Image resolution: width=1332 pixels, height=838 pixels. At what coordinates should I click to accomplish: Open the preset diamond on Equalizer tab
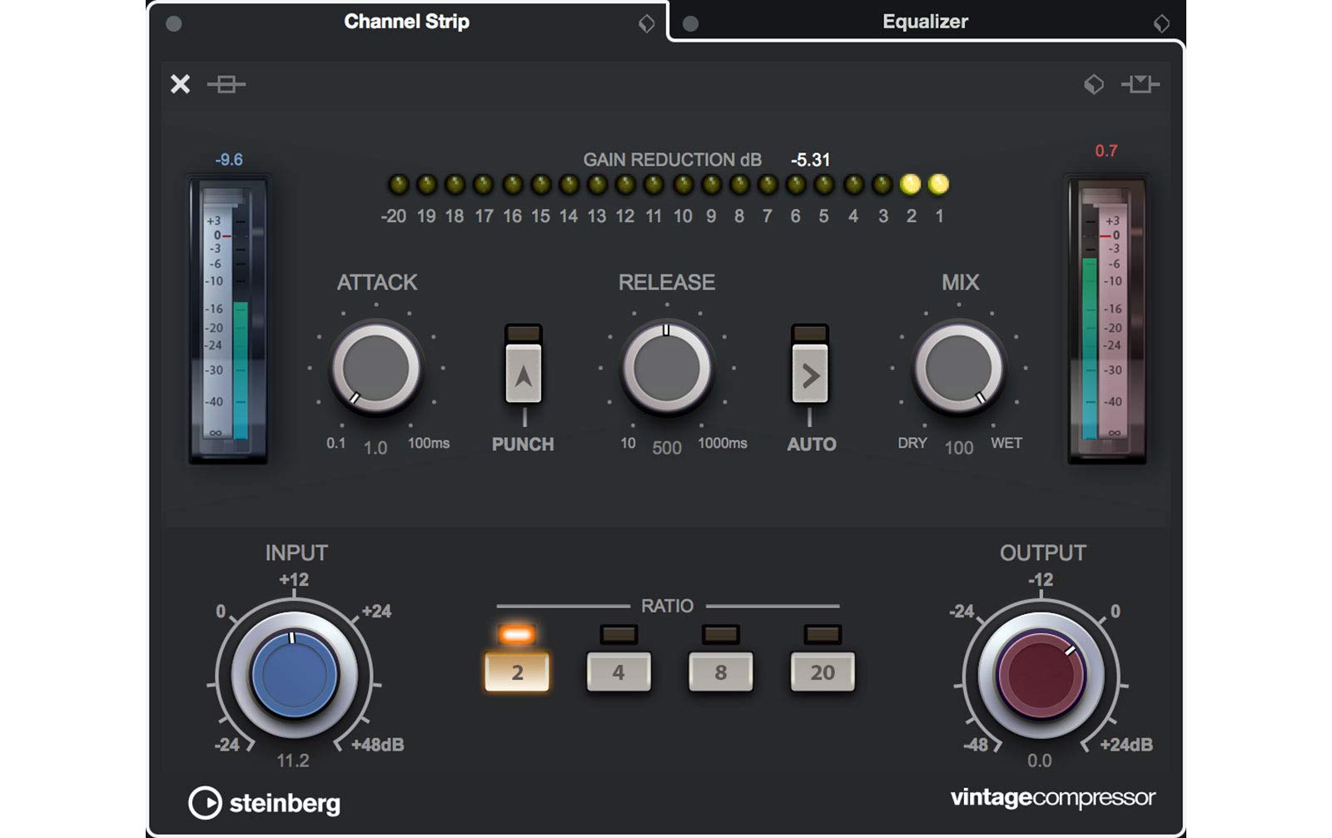(1163, 22)
